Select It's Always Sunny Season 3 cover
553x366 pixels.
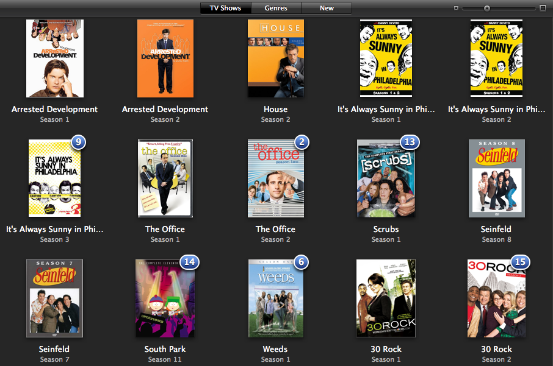coord(55,178)
